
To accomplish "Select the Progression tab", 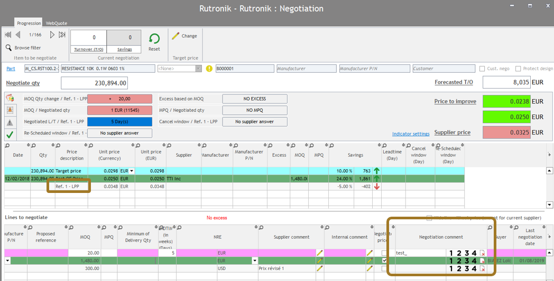I will tap(29, 23).
